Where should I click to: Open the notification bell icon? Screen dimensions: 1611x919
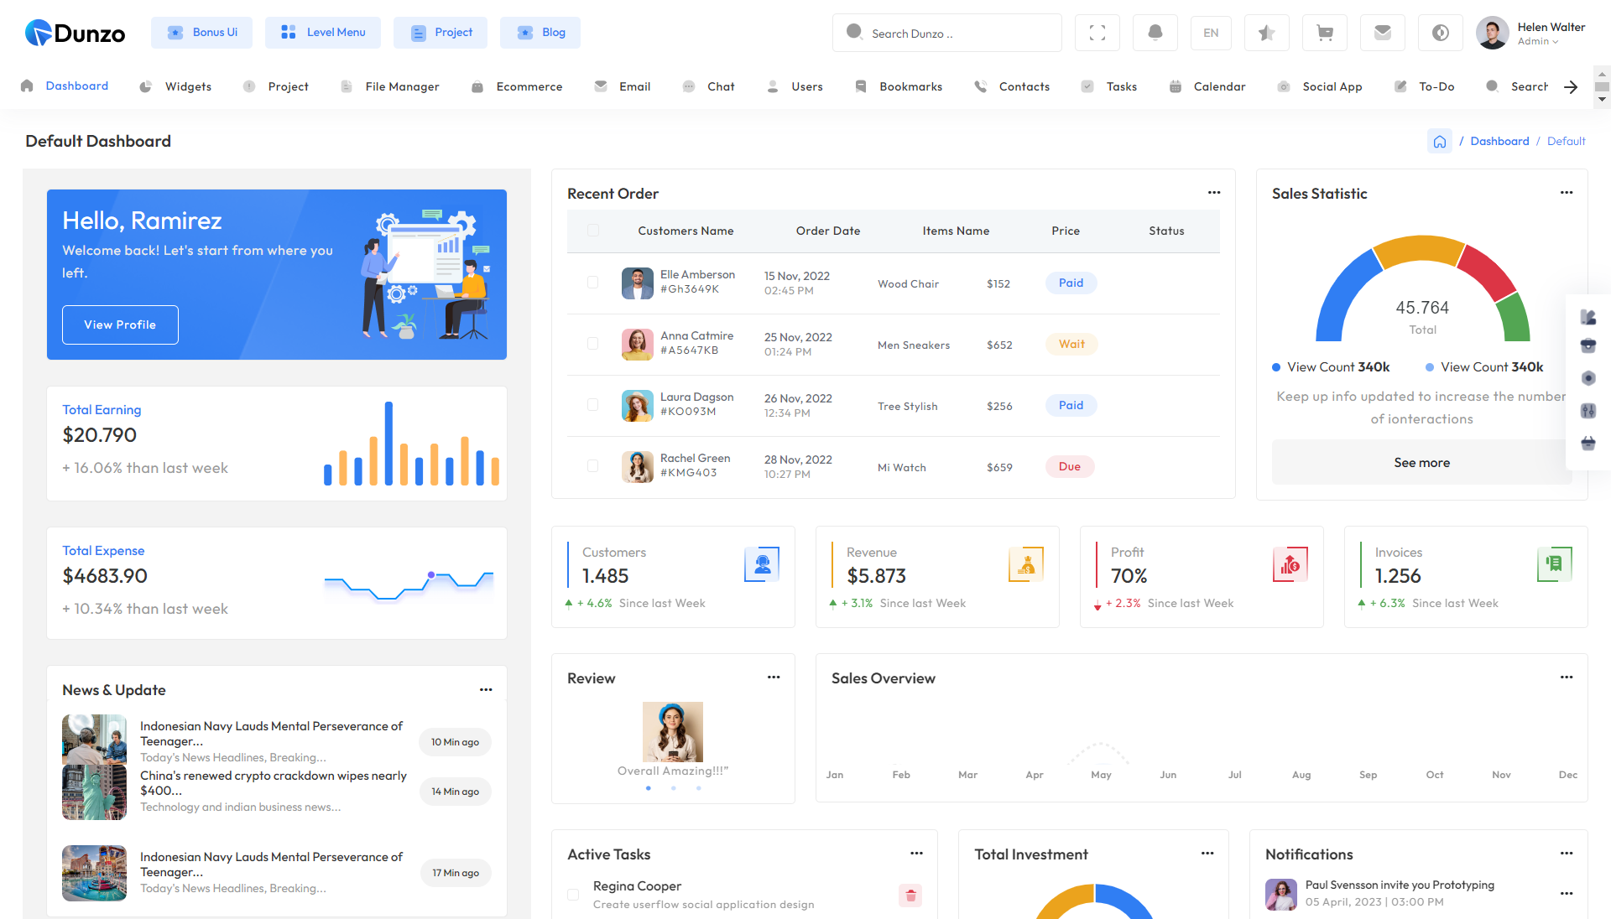pos(1155,33)
